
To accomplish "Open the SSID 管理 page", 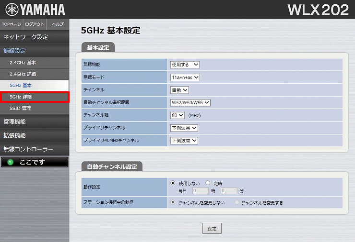I will point(35,108).
